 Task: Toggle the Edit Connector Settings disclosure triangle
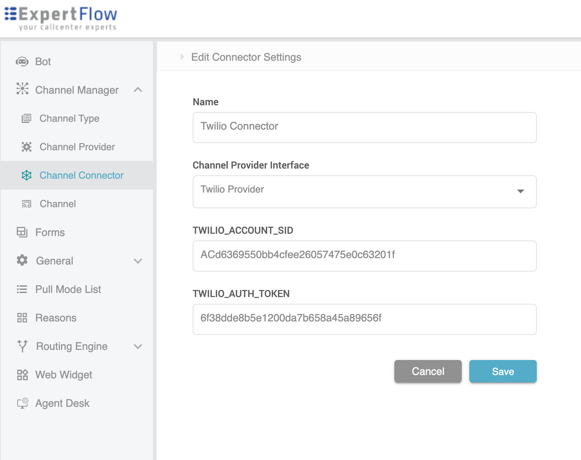pyautogui.click(x=182, y=57)
